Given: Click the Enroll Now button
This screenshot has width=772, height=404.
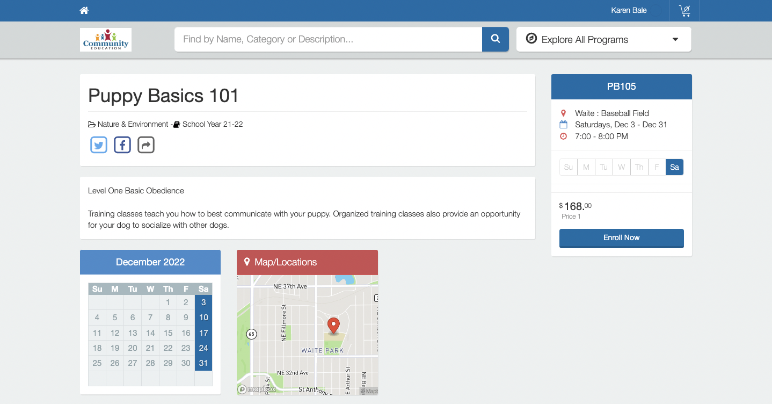Looking at the screenshot, I should pyautogui.click(x=621, y=238).
